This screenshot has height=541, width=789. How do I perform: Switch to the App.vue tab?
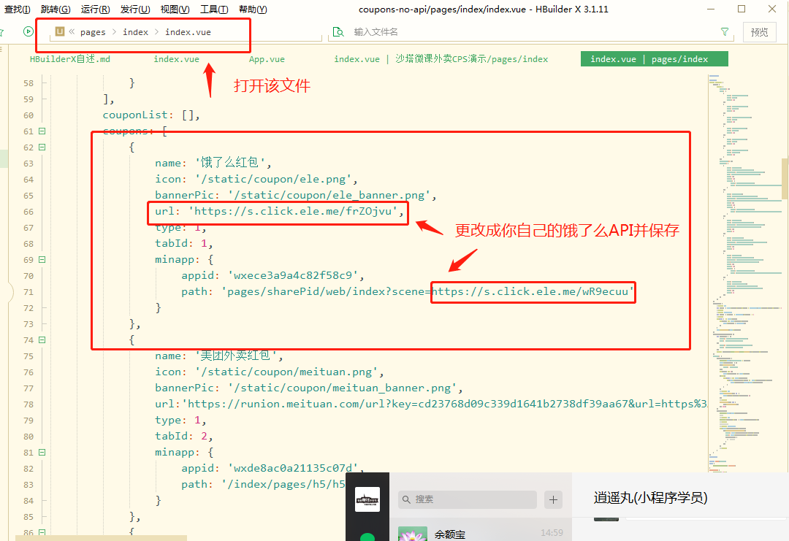click(x=267, y=59)
